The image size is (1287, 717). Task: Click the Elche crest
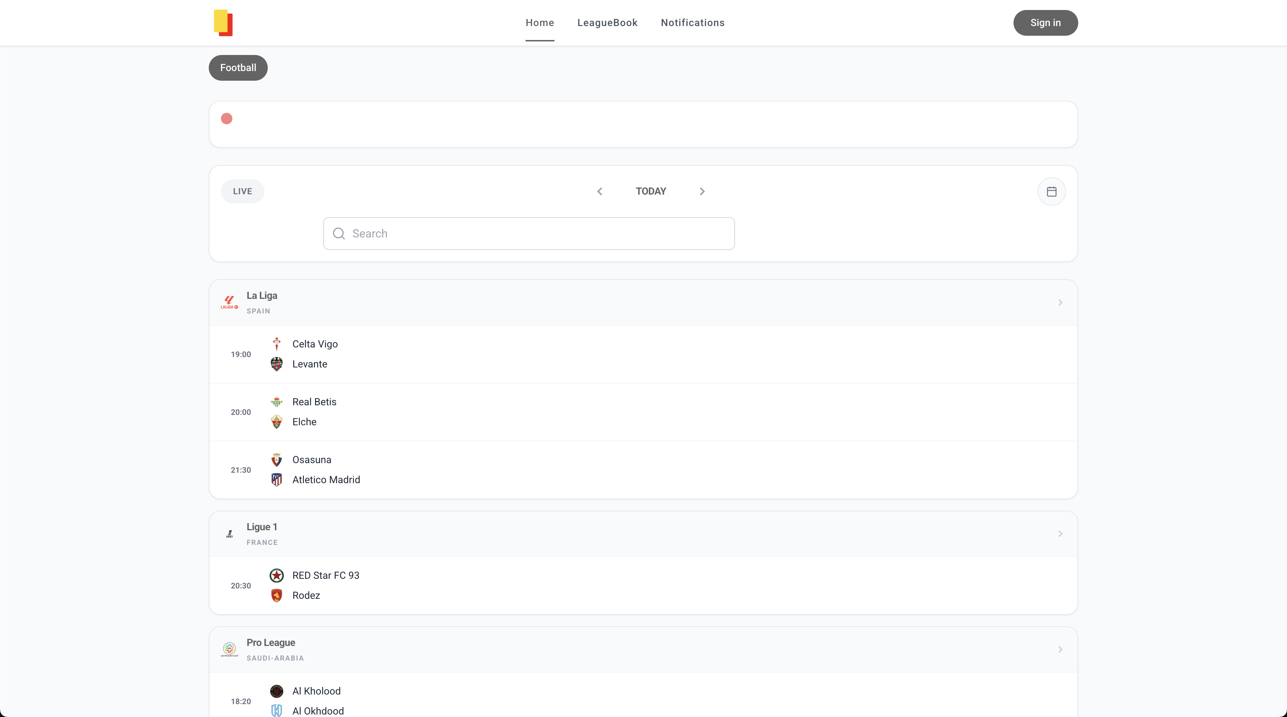(x=276, y=422)
